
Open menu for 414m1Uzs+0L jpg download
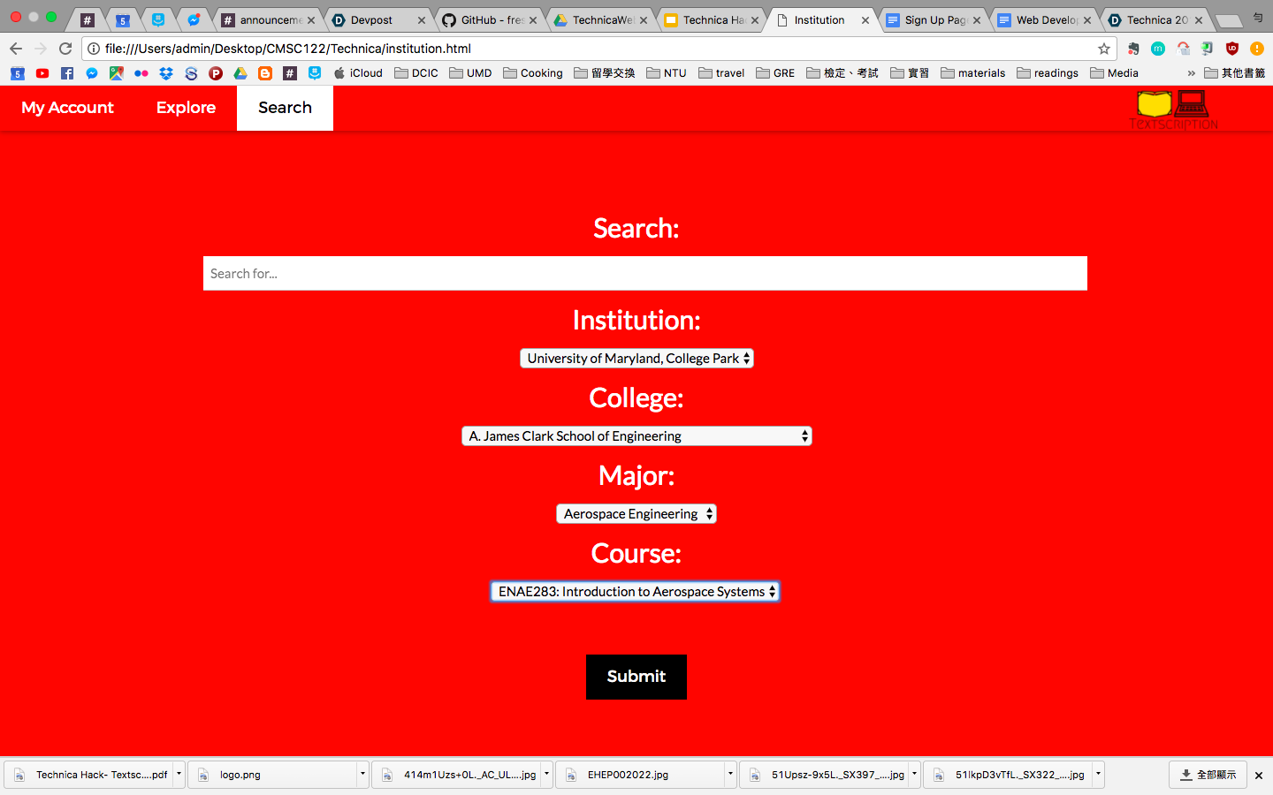point(546,775)
